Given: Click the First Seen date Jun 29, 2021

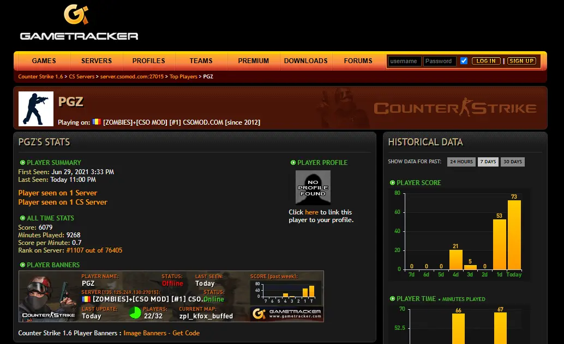Looking at the screenshot, I should [x=83, y=172].
